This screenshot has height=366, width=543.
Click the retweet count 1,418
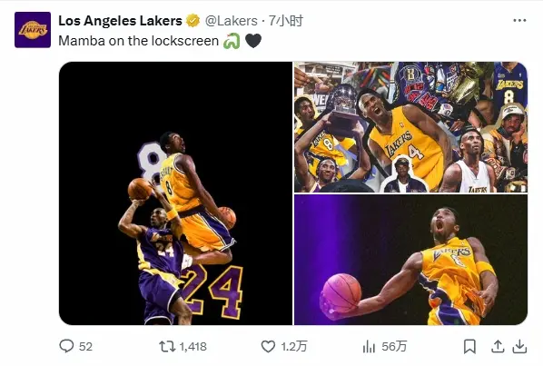pos(193,347)
